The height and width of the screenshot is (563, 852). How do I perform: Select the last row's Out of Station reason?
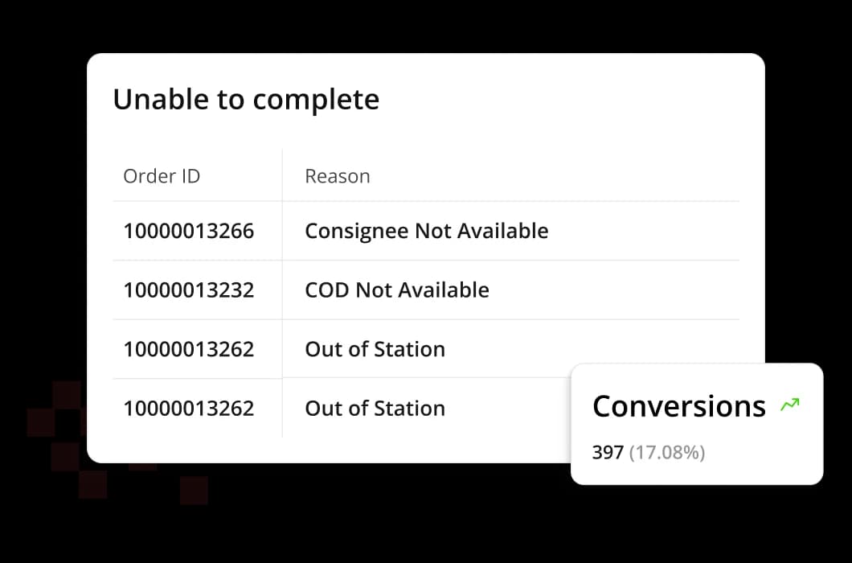pyautogui.click(x=375, y=408)
